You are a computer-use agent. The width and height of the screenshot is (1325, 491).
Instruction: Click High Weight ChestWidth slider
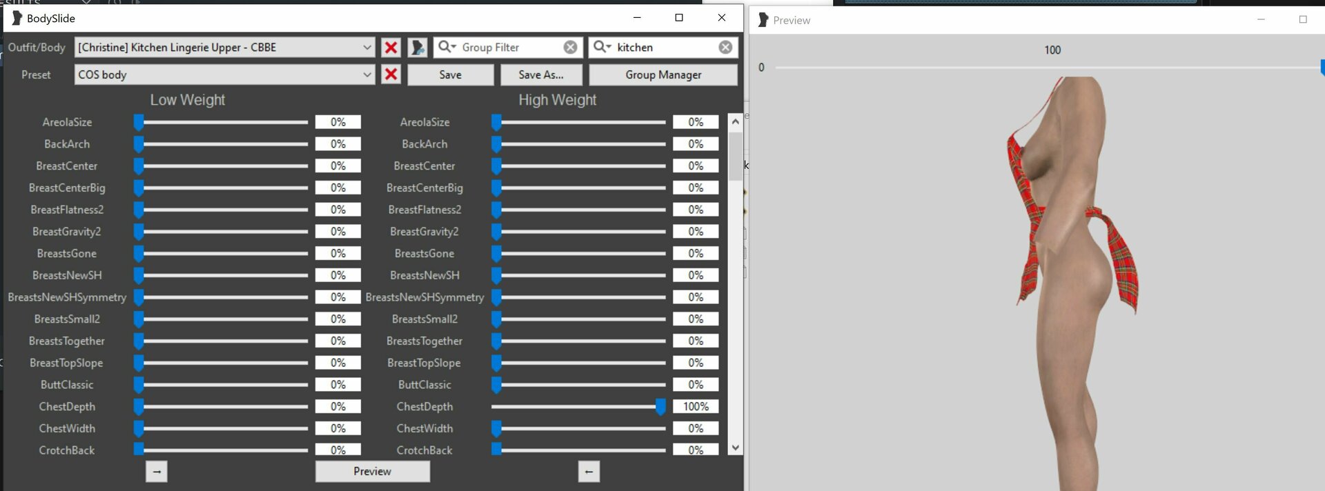578,428
